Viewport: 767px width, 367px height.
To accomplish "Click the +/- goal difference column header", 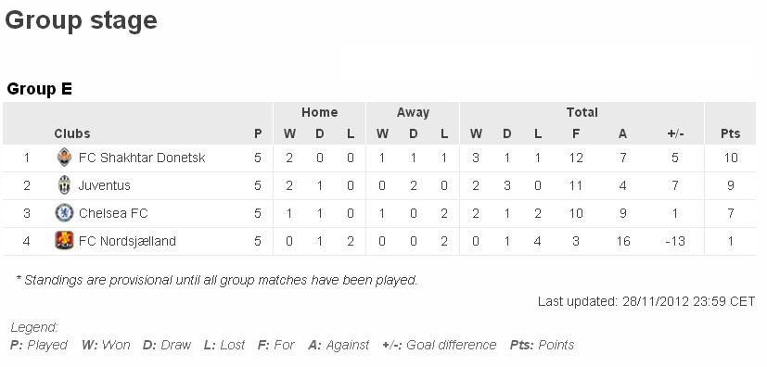I will pos(674,133).
